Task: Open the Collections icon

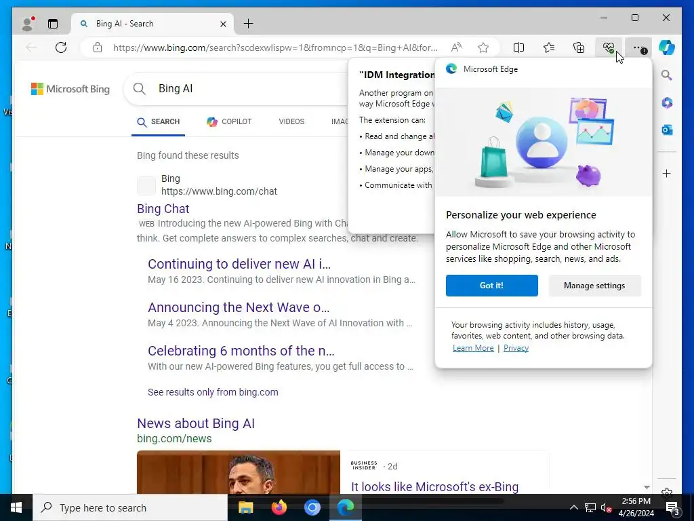Action: pos(579,47)
